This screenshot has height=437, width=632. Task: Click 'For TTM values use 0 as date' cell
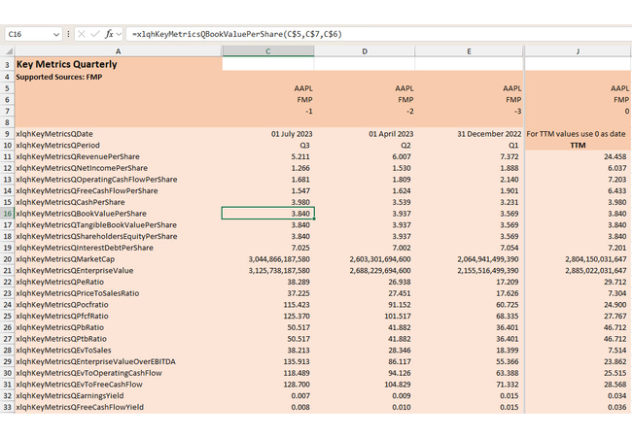point(578,134)
